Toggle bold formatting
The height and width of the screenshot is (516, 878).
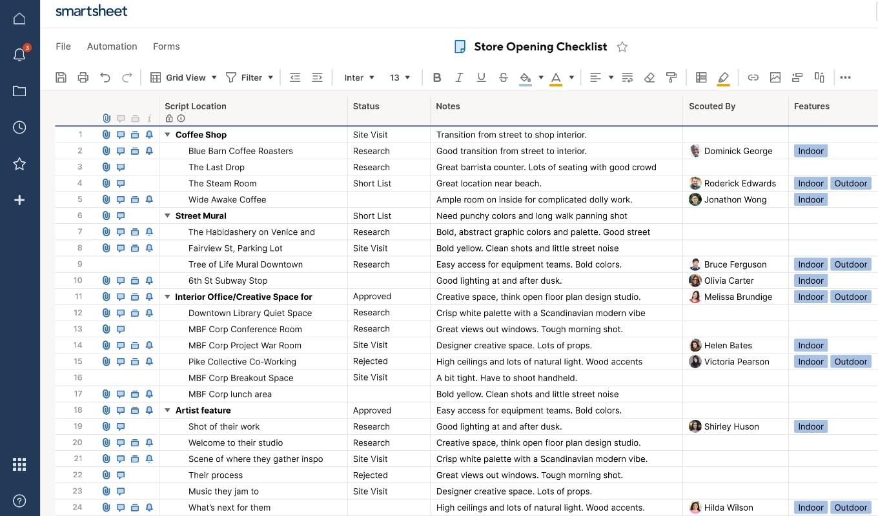pyautogui.click(x=437, y=77)
